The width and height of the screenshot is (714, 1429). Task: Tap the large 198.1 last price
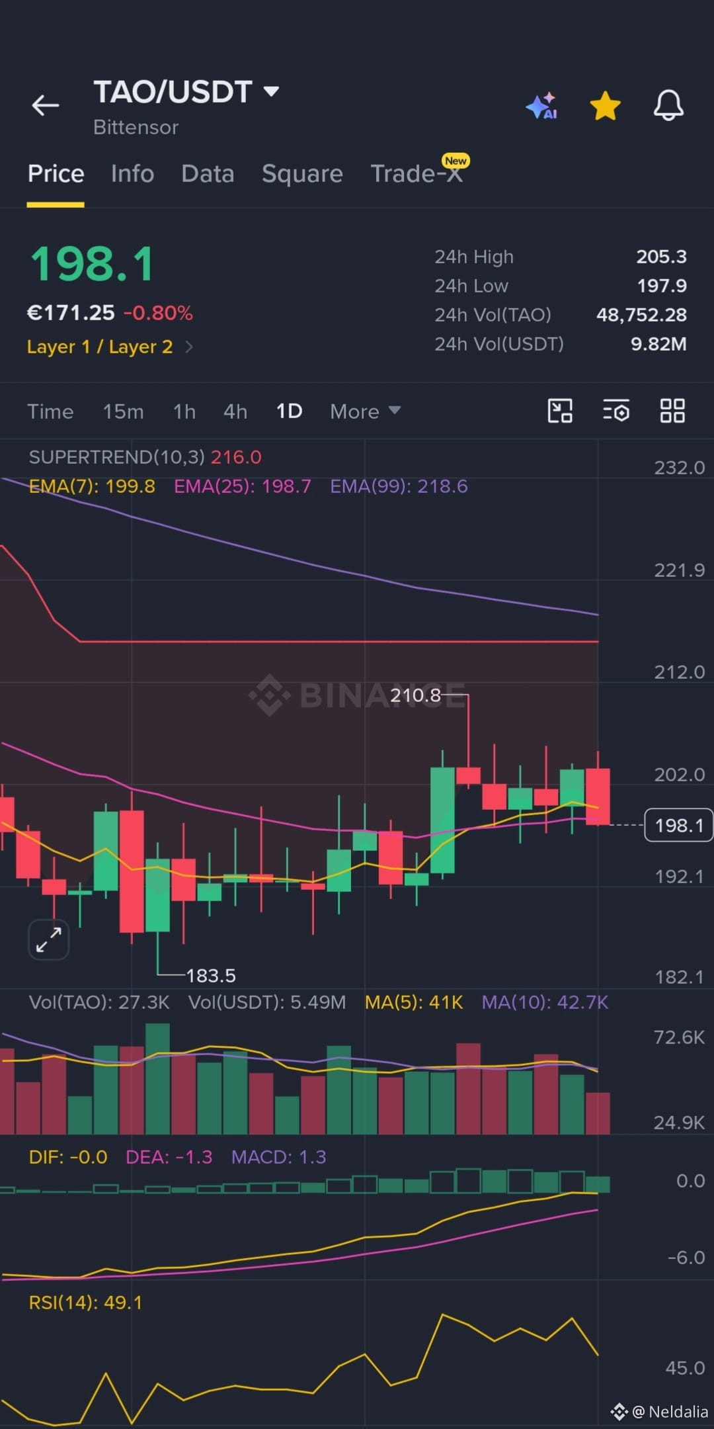[x=93, y=264]
